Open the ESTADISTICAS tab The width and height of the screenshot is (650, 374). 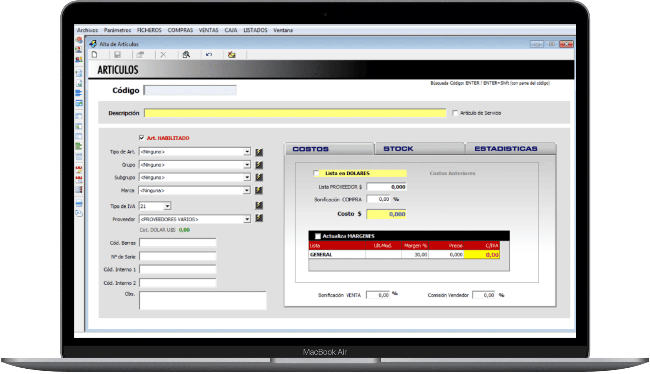point(505,149)
